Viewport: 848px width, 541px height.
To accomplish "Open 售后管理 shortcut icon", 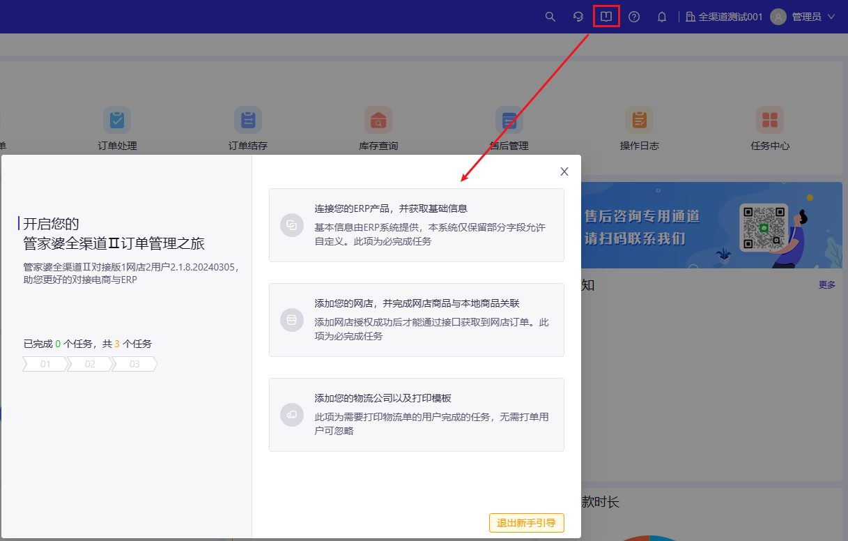I will pyautogui.click(x=509, y=120).
